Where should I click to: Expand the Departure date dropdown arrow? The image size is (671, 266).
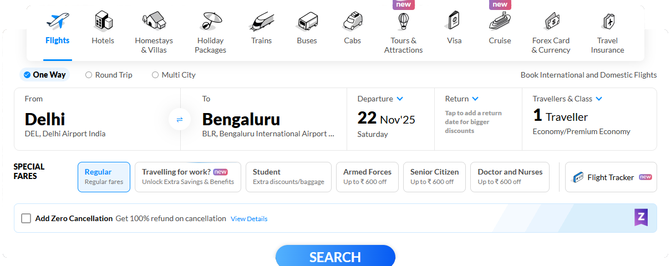point(400,99)
